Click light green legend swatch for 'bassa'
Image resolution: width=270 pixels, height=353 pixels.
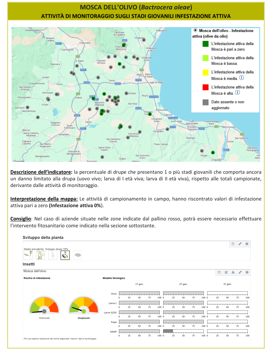(205, 58)
